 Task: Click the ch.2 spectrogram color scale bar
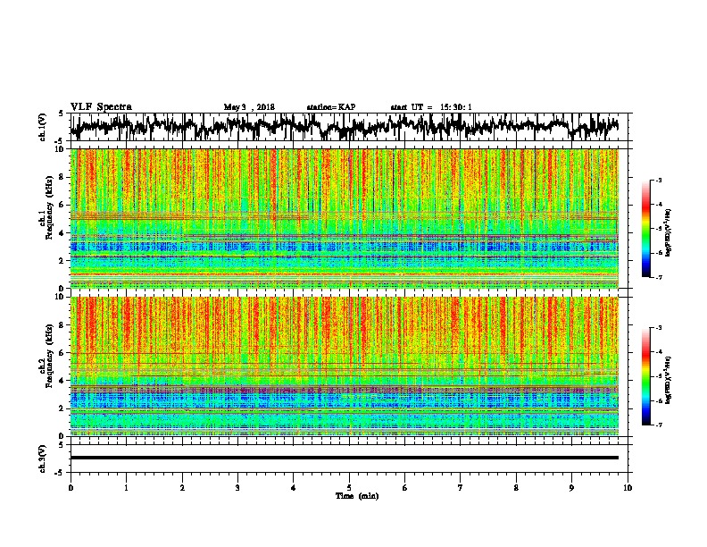coord(646,376)
